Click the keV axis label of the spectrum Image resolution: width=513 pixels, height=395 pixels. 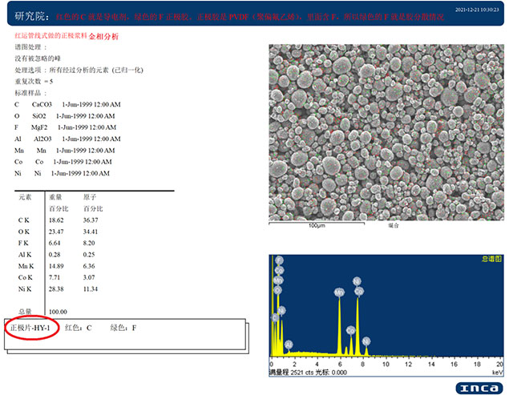tap(497, 372)
